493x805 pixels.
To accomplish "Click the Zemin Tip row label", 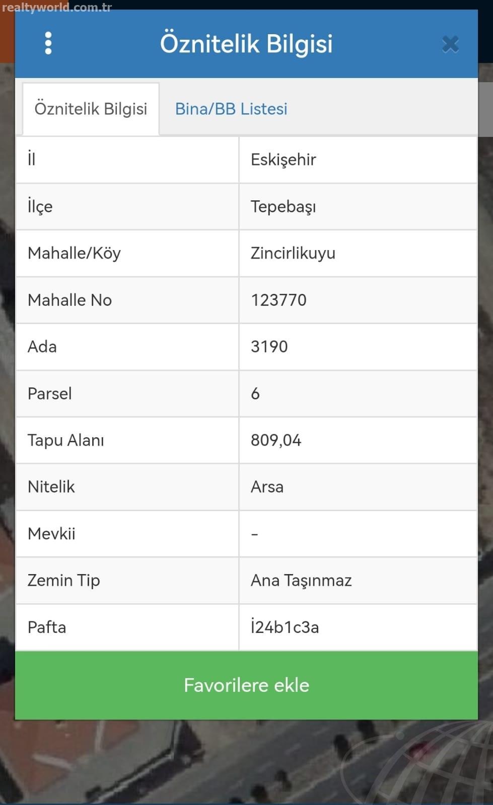I will pyautogui.click(x=64, y=581).
